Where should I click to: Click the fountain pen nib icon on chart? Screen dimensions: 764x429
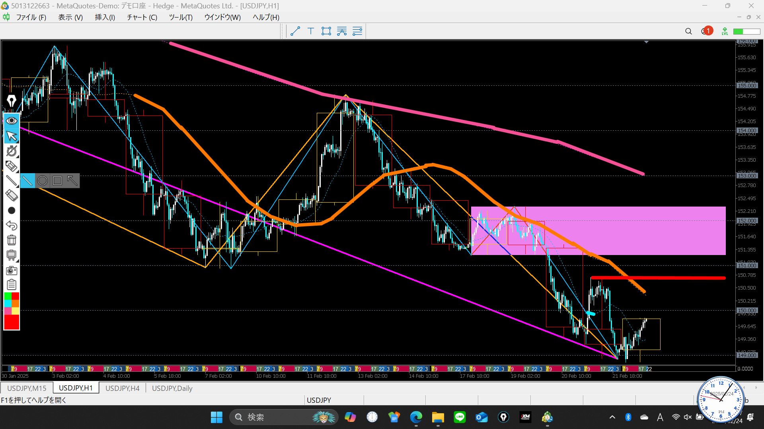pyautogui.click(x=12, y=101)
